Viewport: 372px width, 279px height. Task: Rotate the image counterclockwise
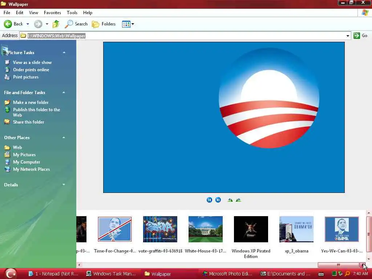tap(238, 200)
